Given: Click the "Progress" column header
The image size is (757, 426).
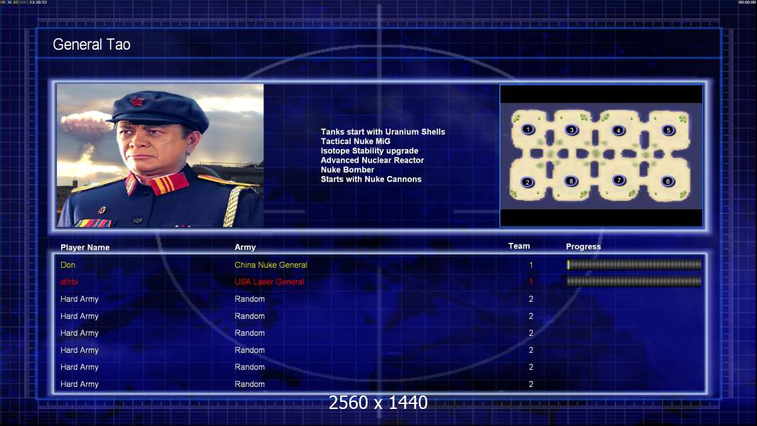Looking at the screenshot, I should [x=583, y=246].
